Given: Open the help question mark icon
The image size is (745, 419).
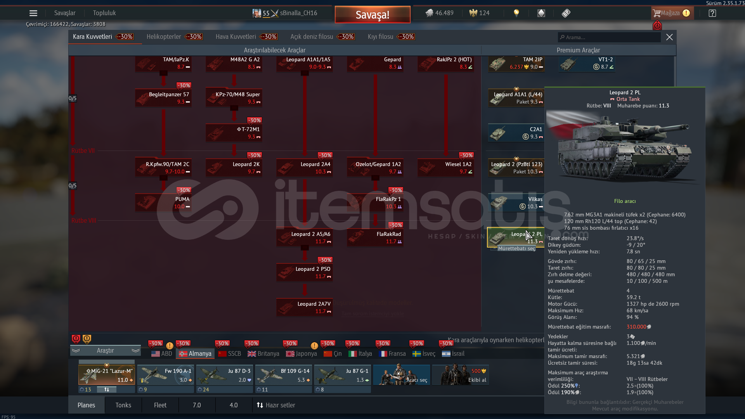Looking at the screenshot, I should click(x=712, y=13).
